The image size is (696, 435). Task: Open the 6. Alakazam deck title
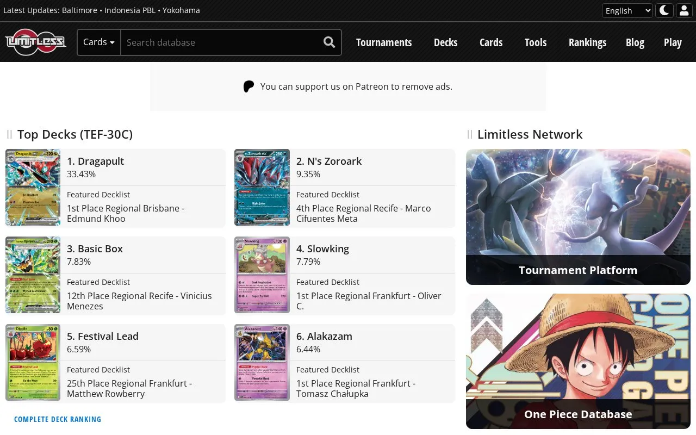pyautogui.click(x=324, y=336)
